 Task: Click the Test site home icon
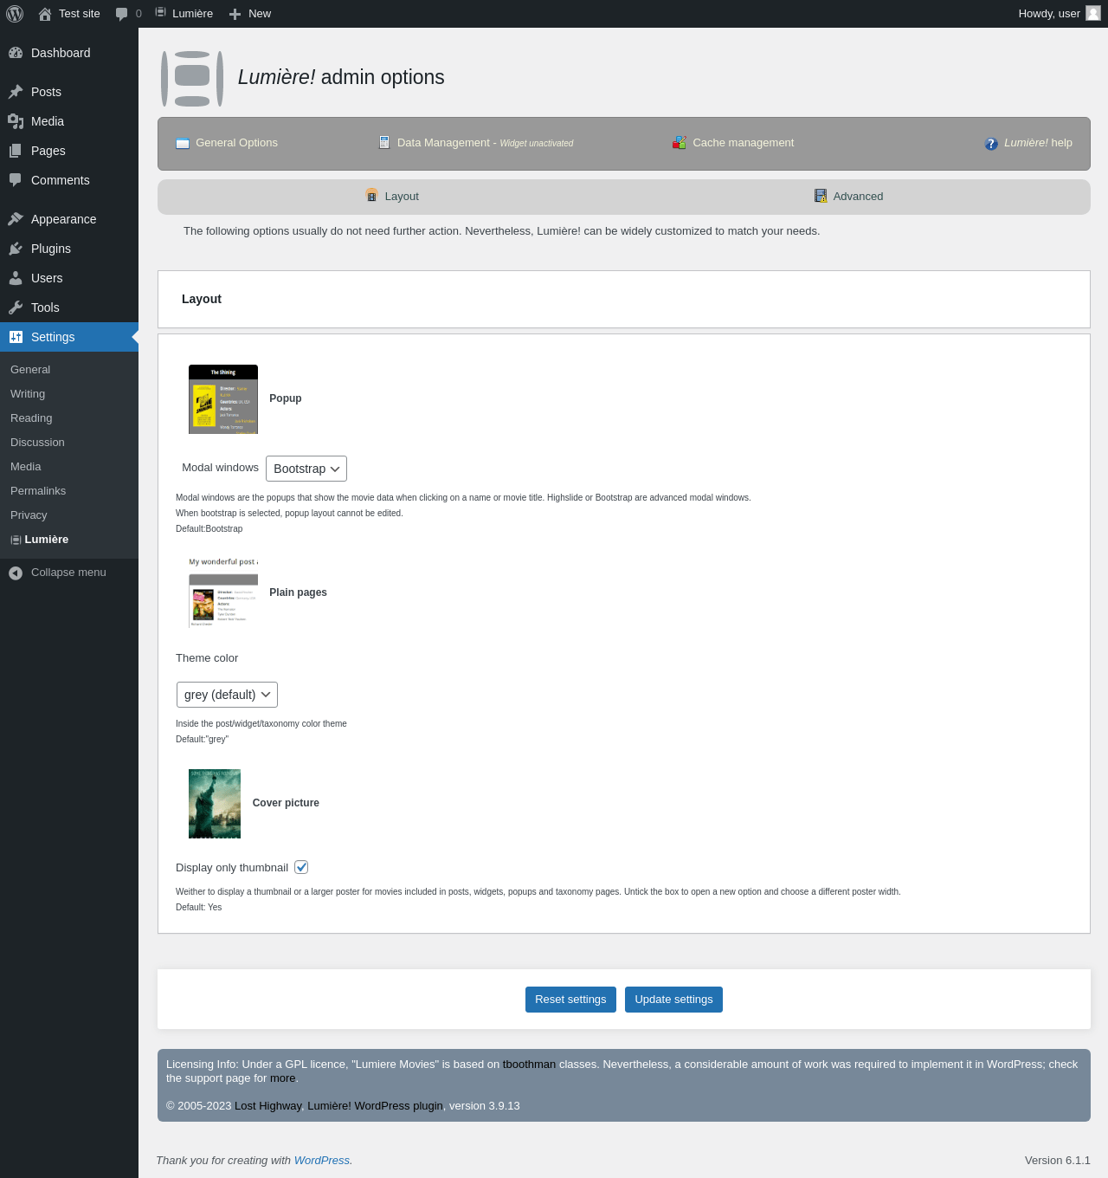(x=45, y=14)
